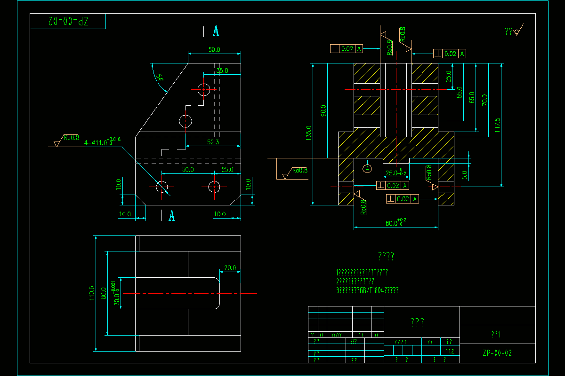565x376 pixels.
Task: Click the 65.0 vertical dimension text
Action: 472,98
